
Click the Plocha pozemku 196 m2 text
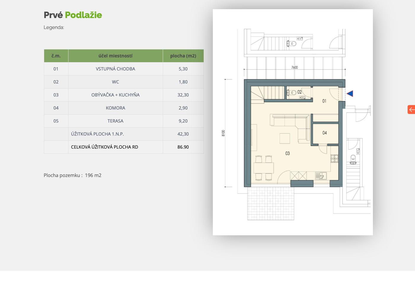73,175
